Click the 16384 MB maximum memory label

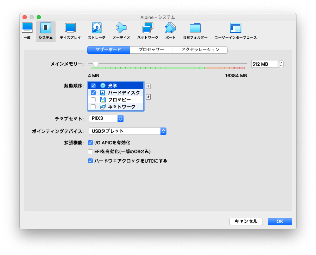pos(236,76)
